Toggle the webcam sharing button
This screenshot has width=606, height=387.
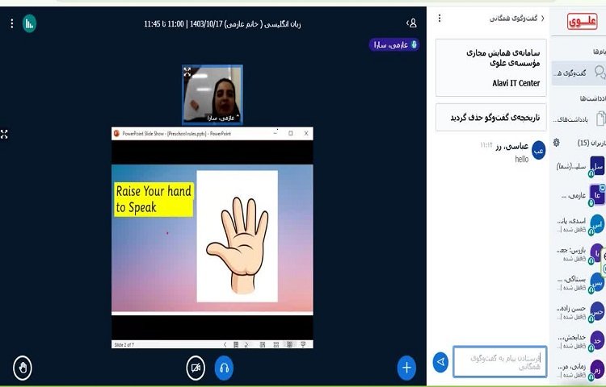point(196,368)
